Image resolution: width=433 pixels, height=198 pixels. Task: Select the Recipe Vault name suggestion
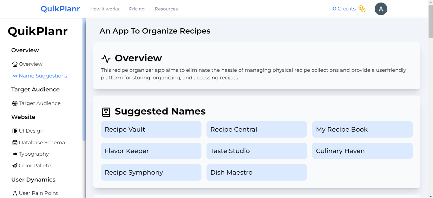[x=151, y=129]
